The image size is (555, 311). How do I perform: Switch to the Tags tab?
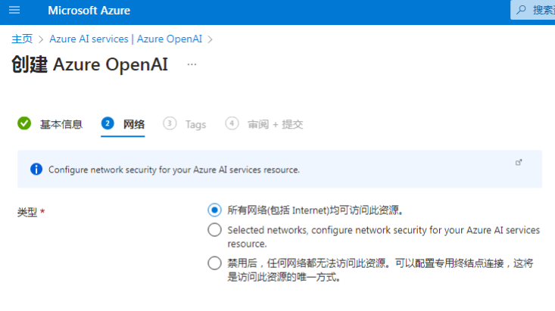point(196,125)
